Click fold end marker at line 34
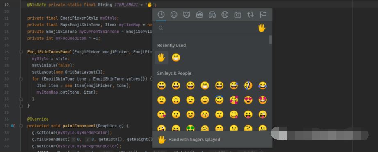 tap(21, 106)
